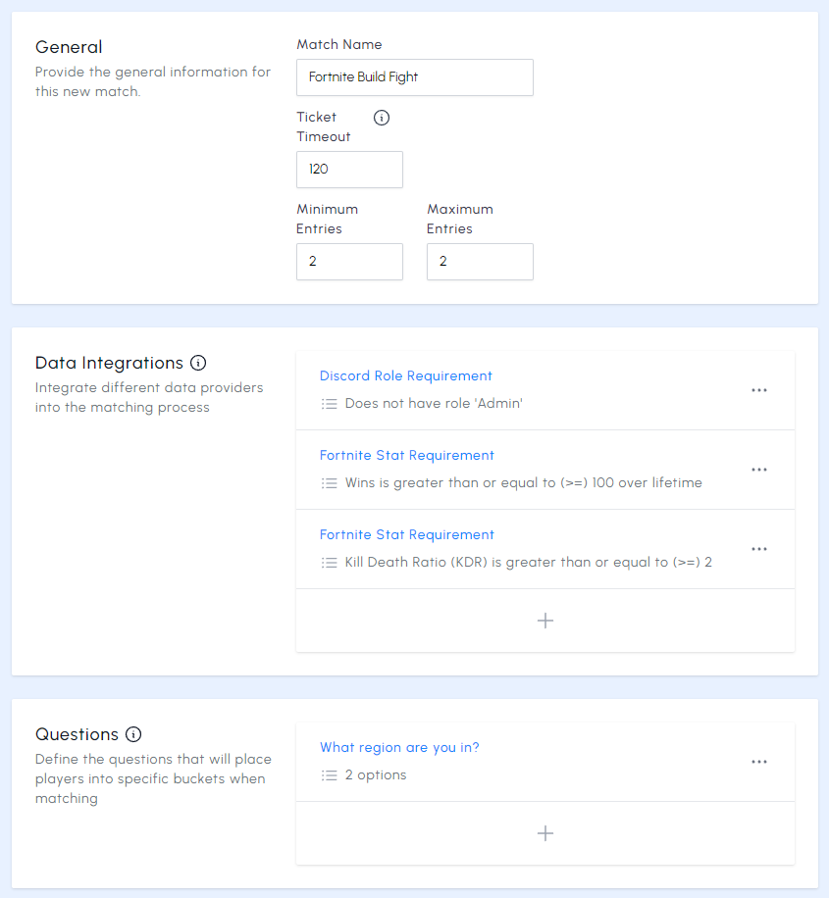This screenshot has width=829, height=898.
Task: Click the Ticket Timeout value field
Action: (349, 169)
